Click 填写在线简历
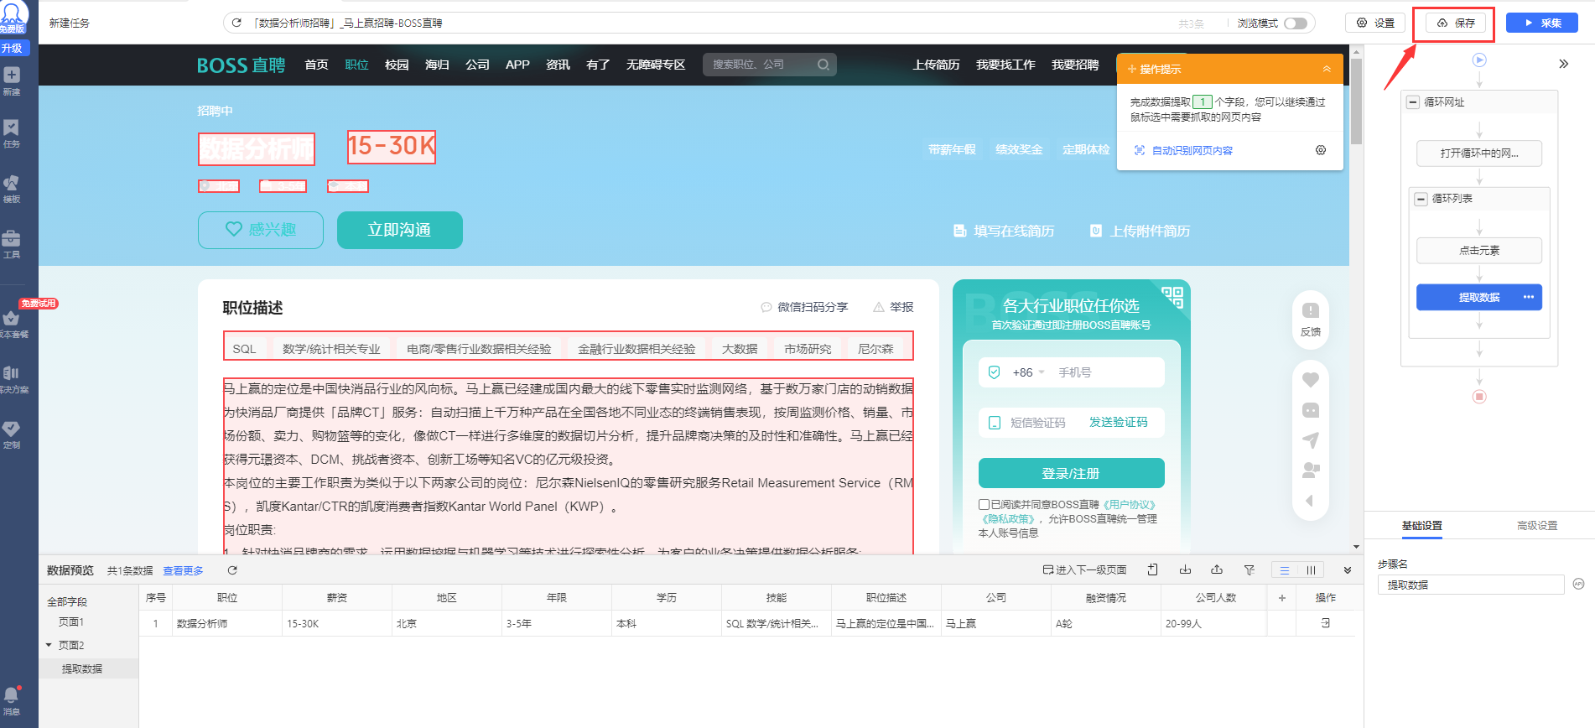 tap(1004, 231)
